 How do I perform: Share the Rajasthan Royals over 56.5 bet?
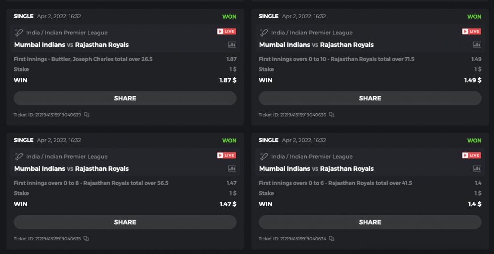pyautogui.click(x=125, y=222)
